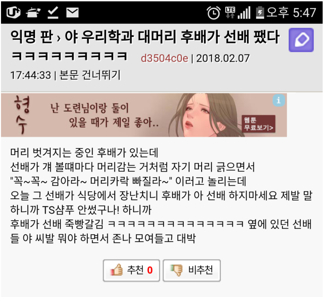
Task: Tap the cooking pot notification icon
Action: pyautogui.click(x=33, y=13)
